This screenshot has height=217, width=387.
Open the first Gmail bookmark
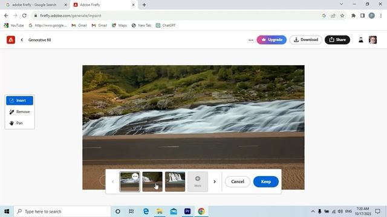[x=79, y=25]
